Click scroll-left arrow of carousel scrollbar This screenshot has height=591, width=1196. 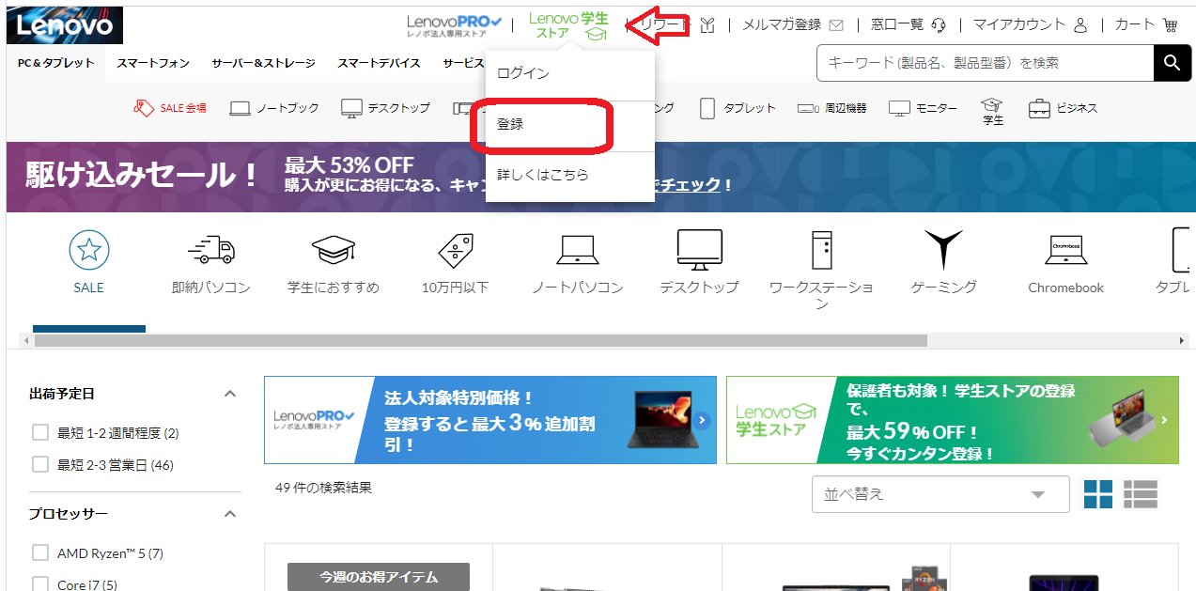[x=25, y=340]
